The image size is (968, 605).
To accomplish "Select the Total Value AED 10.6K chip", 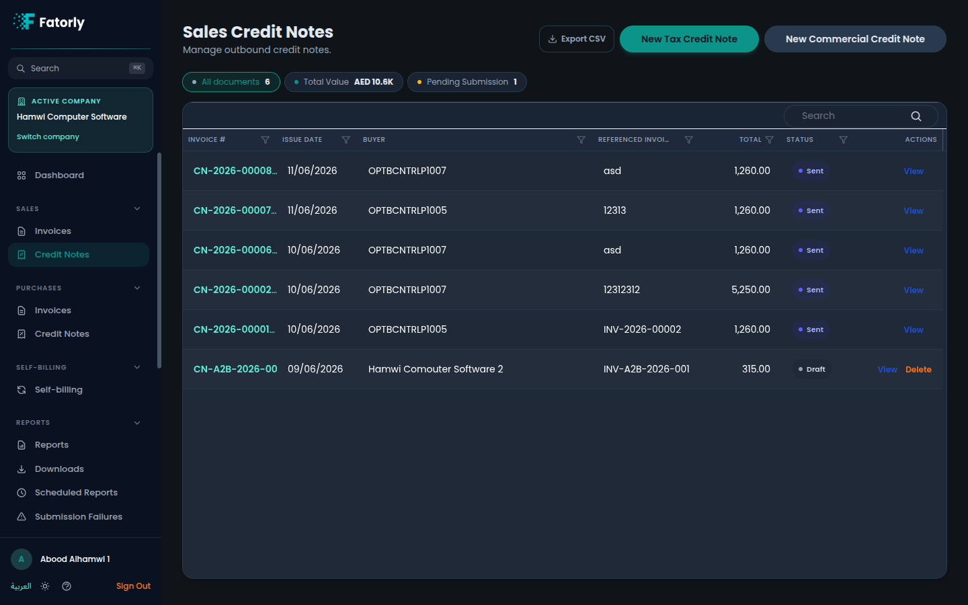I will [x=344, y=82].
